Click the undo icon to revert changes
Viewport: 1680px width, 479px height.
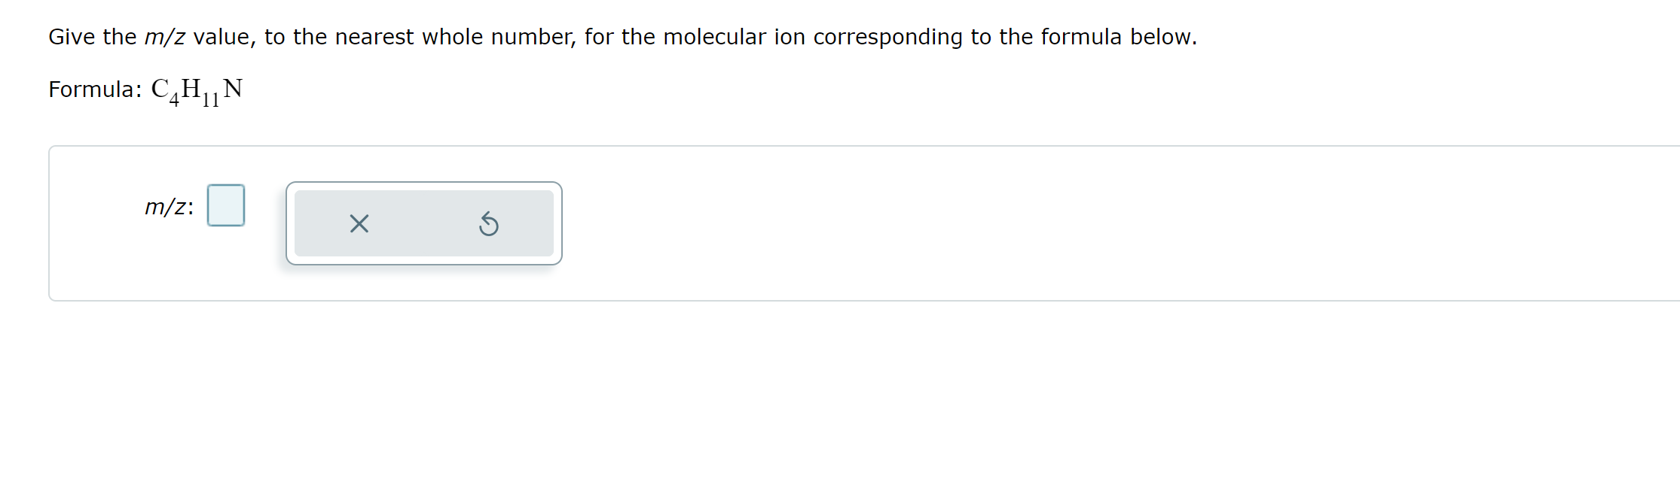pyautogui.click(x=488, y=223)
